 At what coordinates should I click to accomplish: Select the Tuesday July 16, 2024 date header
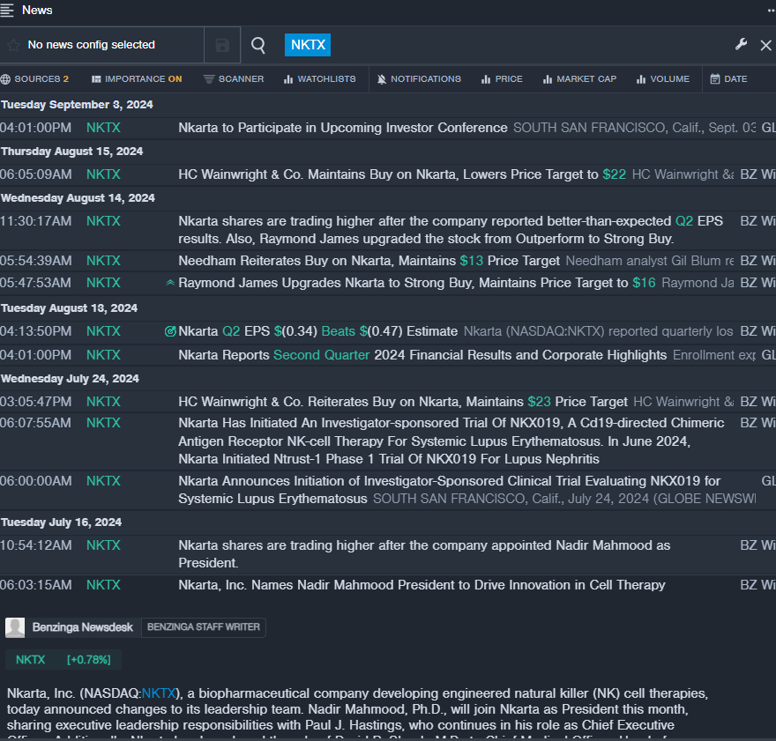pyautogui.click(x=62, y=522)
